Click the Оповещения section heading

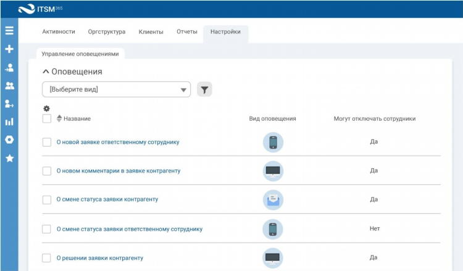point(77,71)
